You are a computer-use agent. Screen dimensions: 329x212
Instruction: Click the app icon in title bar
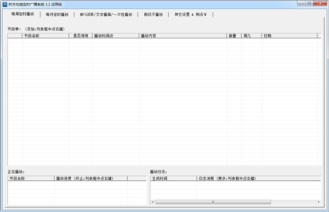tap(5, 4)
